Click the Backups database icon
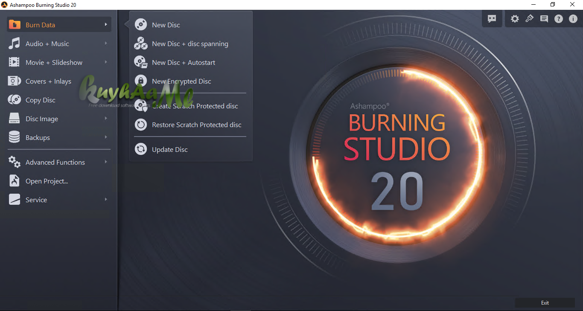Screen dimensions: 583x311 pyautogui.click(x=15, y=137)
